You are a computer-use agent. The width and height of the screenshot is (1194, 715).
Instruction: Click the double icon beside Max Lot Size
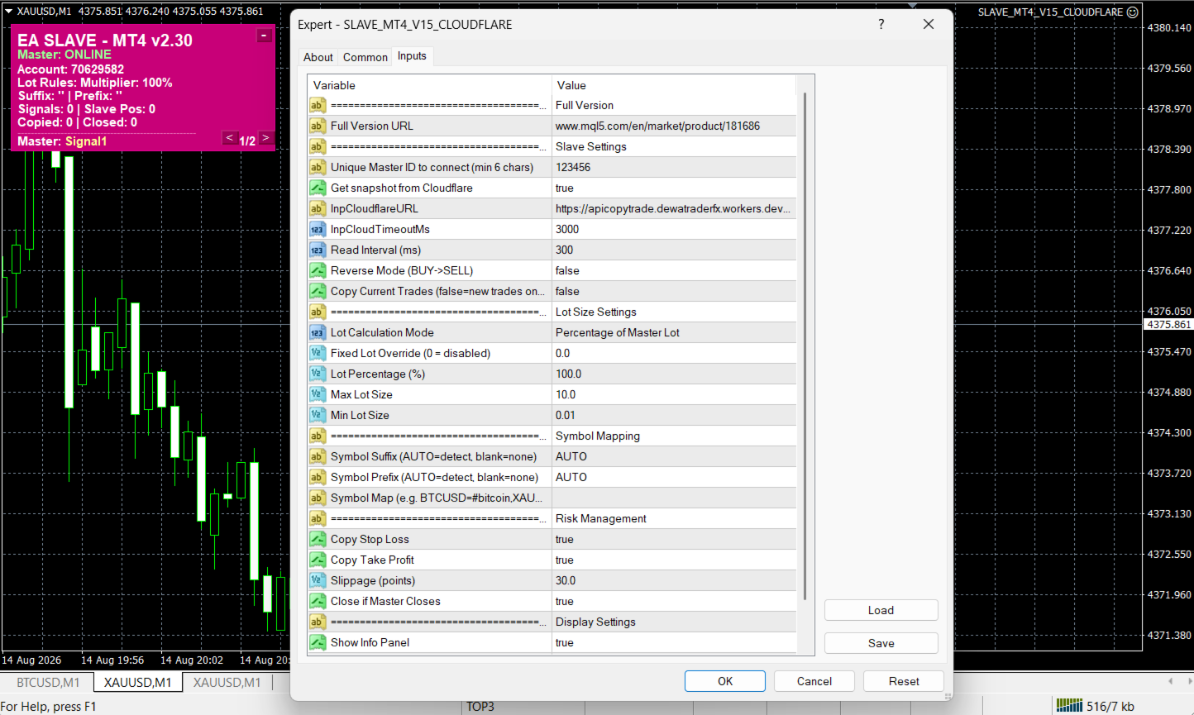click(x=318, y=394)
